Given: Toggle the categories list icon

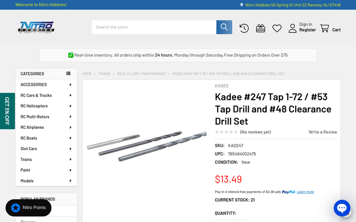Looking at the screenshot, I should point(68,74).
